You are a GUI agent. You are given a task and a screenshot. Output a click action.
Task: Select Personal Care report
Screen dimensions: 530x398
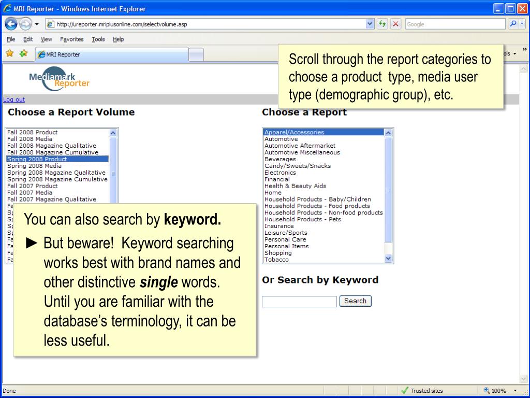[324, 239]
